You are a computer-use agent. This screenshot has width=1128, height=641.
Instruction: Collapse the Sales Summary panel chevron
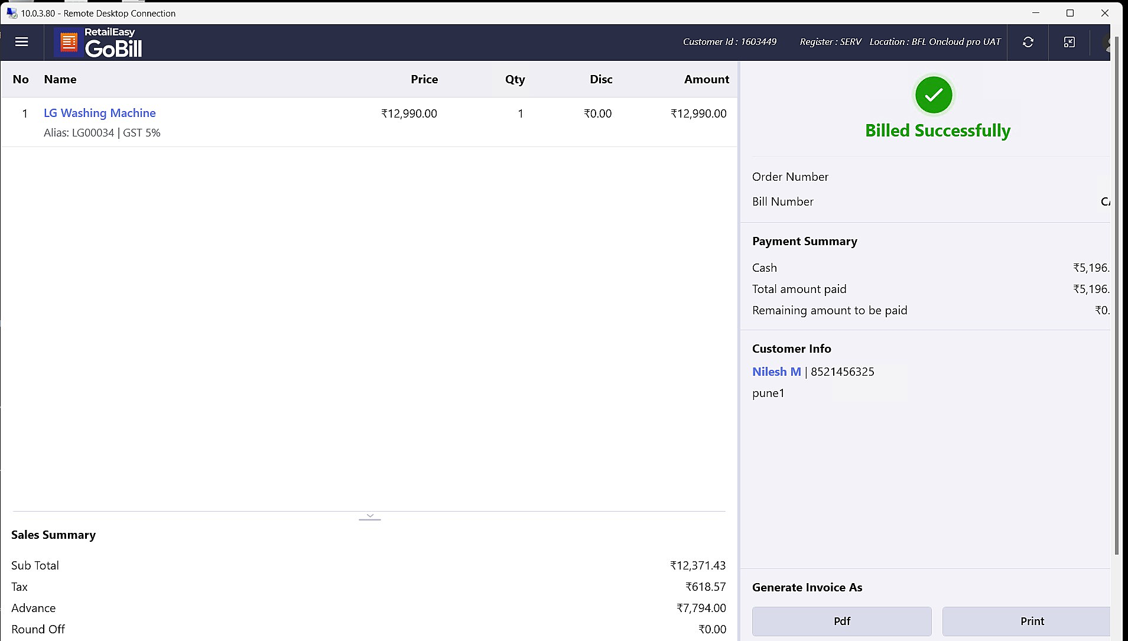click(x=370, y=516)
